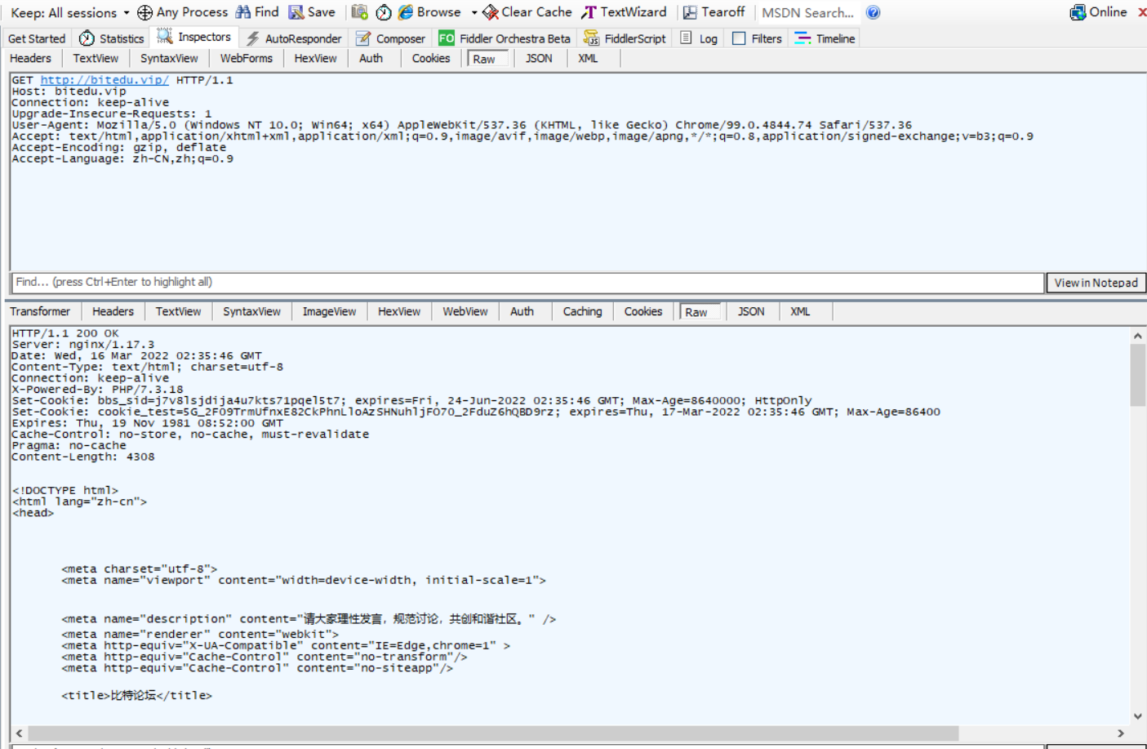Click the Any Process target icon
This screenshot has width=1147, height=749.
coord(144,12)
